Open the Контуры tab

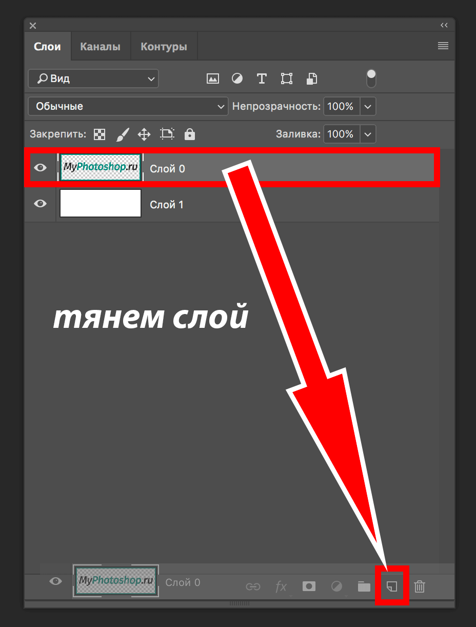[x=164, y=46]
